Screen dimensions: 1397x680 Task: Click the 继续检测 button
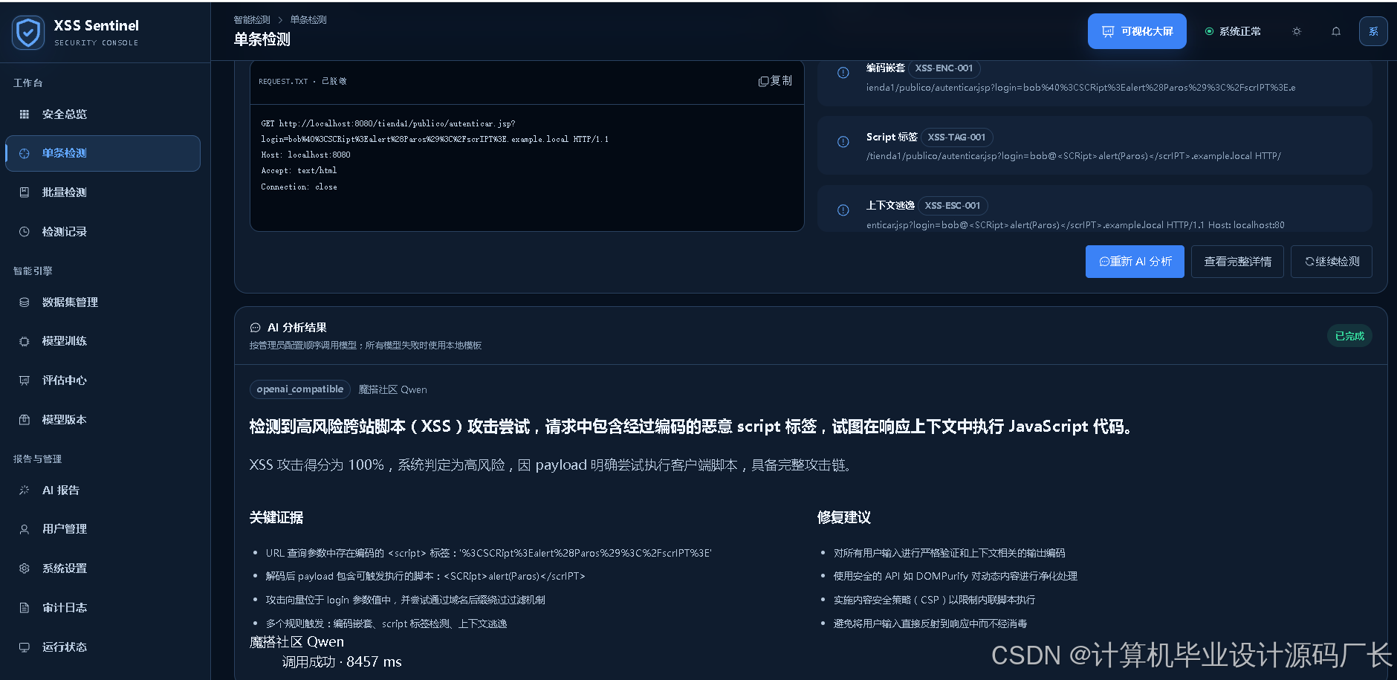pos(1332,262)
